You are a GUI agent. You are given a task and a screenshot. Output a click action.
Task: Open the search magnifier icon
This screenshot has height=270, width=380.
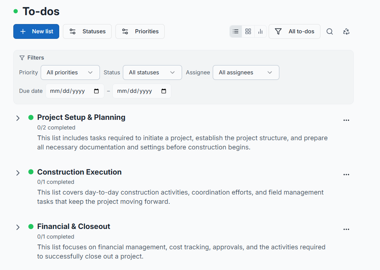(x=330, y=31)
